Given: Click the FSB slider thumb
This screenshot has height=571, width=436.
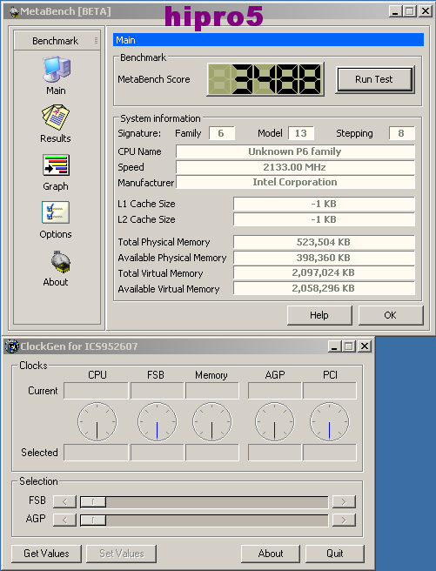Looking at the screenshot, I should [93, 502].
